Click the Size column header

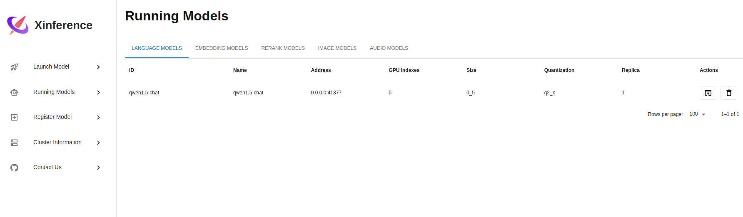(x=471, y=70)
